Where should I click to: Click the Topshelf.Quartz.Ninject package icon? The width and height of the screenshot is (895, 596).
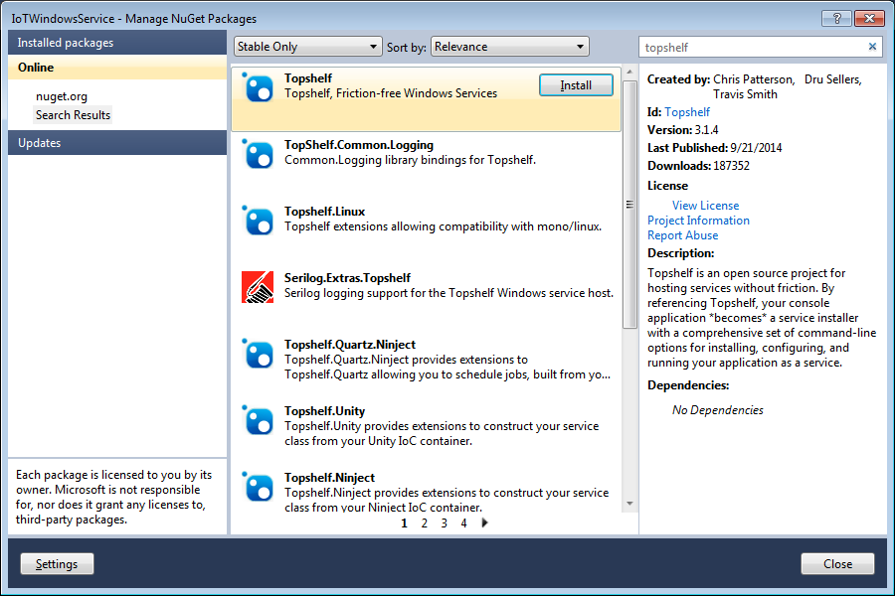pyautogui.click(x=258, y=355)
